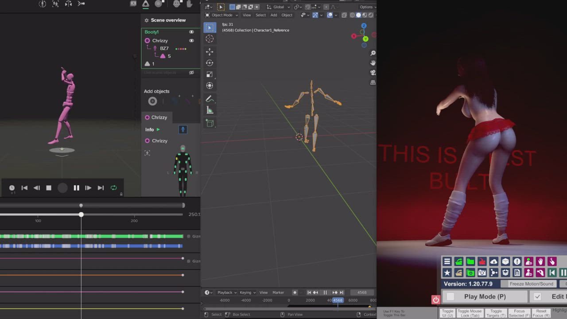Click the open hand pose icon

click(540, 261)
